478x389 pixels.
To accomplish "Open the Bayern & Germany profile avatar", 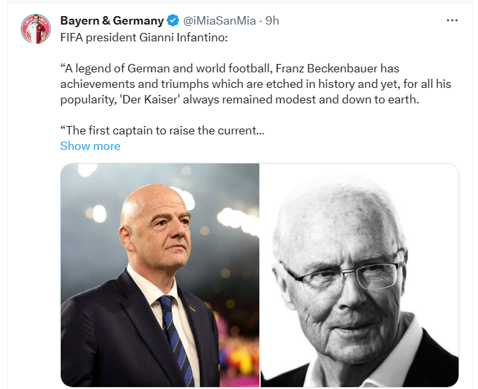I will click(36, 29).
